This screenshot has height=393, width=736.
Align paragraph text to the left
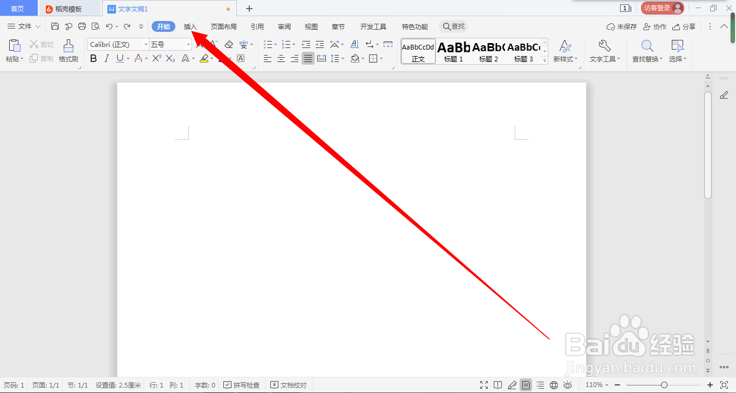pyautogui.click(x=268, y=59)
